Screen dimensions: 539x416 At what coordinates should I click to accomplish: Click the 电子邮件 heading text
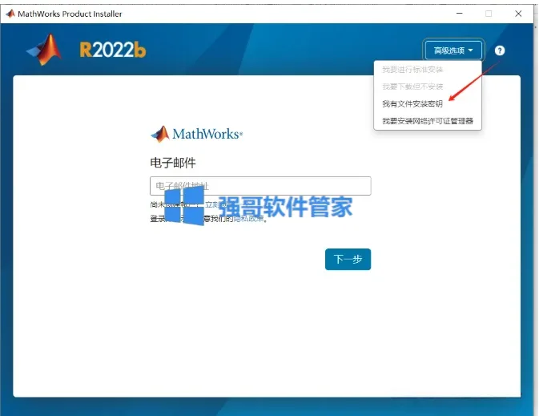tap(173, 163)
